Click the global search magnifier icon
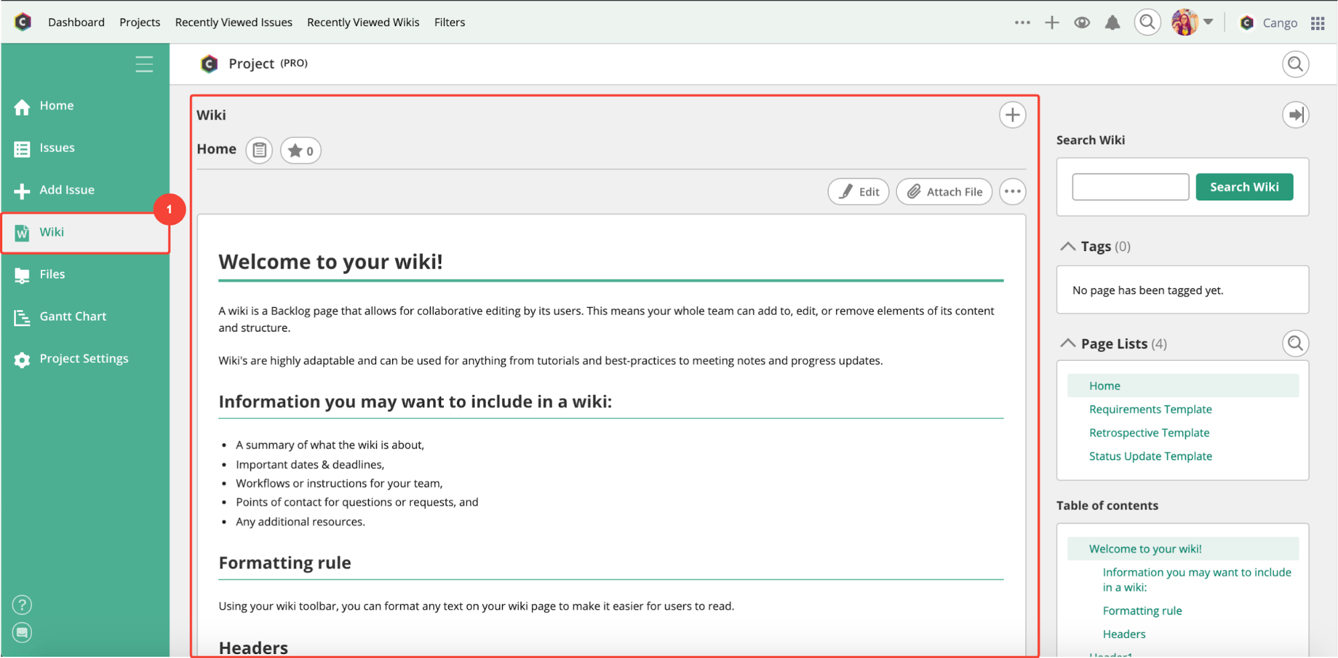 (1147, 23)
